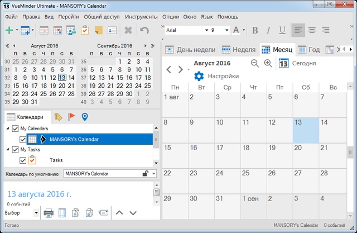Screen dimensions: 357x233
Task: Open the Инструменты menu
Action: point(140,17)
